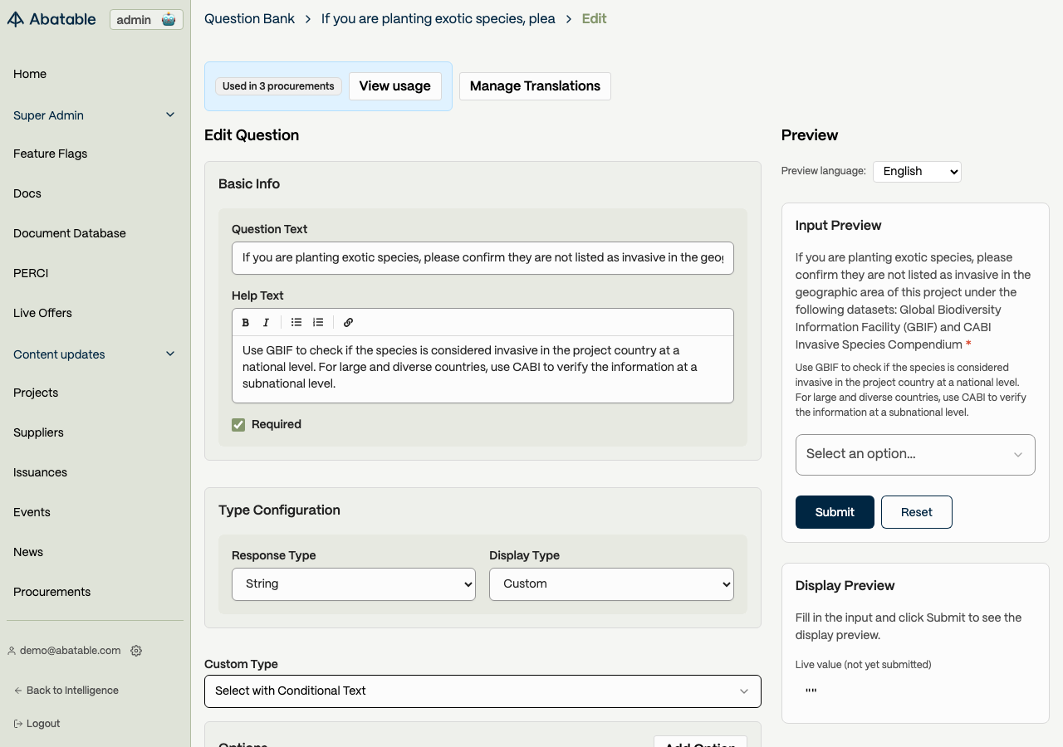Click into the Question Text field
Screen dimensions: 1063x747
pyautogui.click(x=483, y=258)
